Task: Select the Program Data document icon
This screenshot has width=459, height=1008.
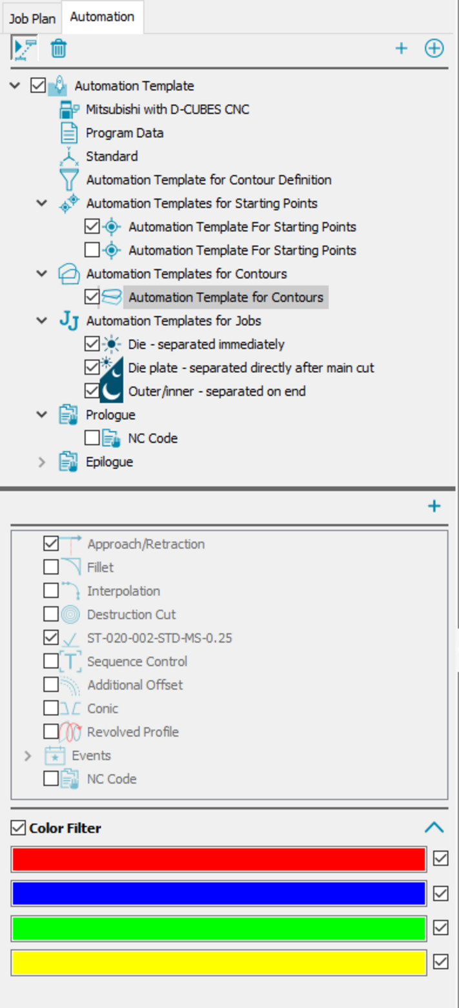Action: 69,133
